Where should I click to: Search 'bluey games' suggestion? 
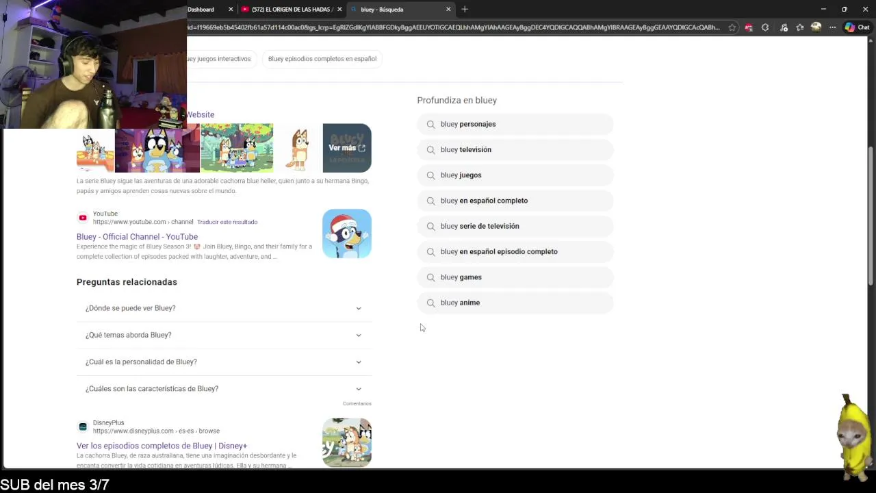tap(515, 277)
